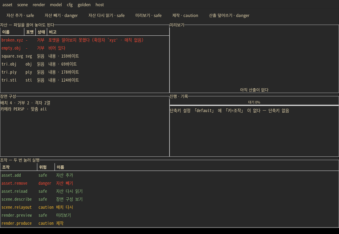Open the golden menu
339x234 pixels.
coord(84,5)
